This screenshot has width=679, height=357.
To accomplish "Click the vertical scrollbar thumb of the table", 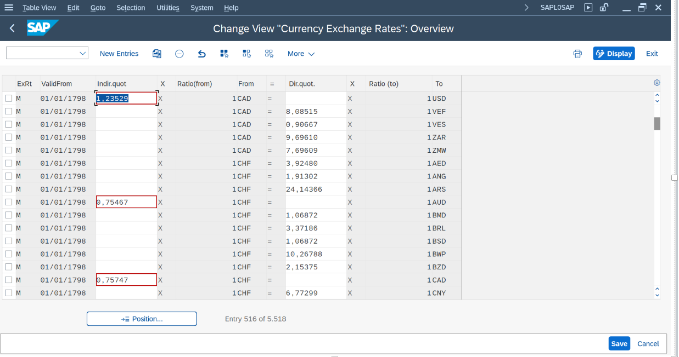I will (x=657, y=123).
